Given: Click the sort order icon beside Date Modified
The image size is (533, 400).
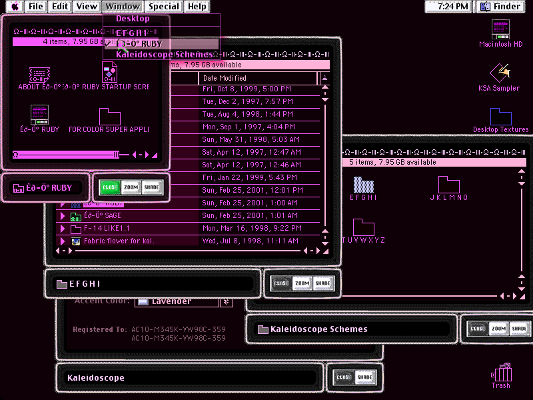Looking at the screenshot, I should (324, 78).
